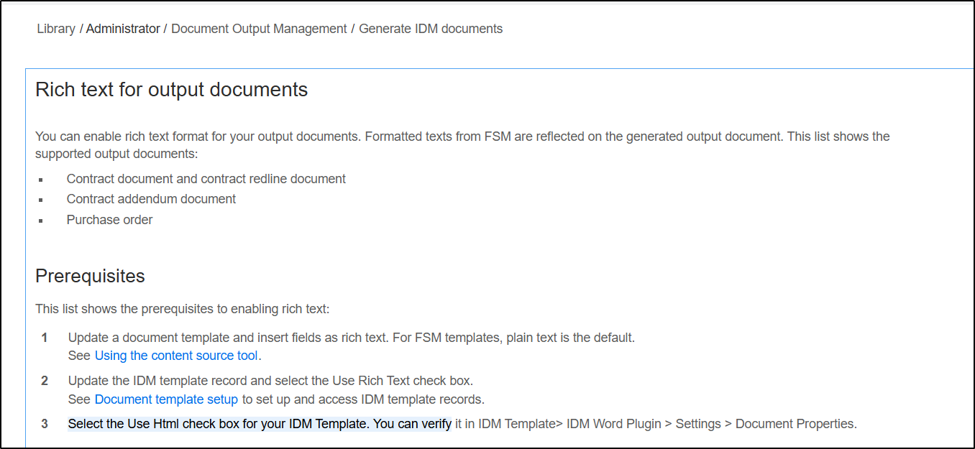Click the bullet beside 'Contract document and contract redline'

click(x=41, y=180)
